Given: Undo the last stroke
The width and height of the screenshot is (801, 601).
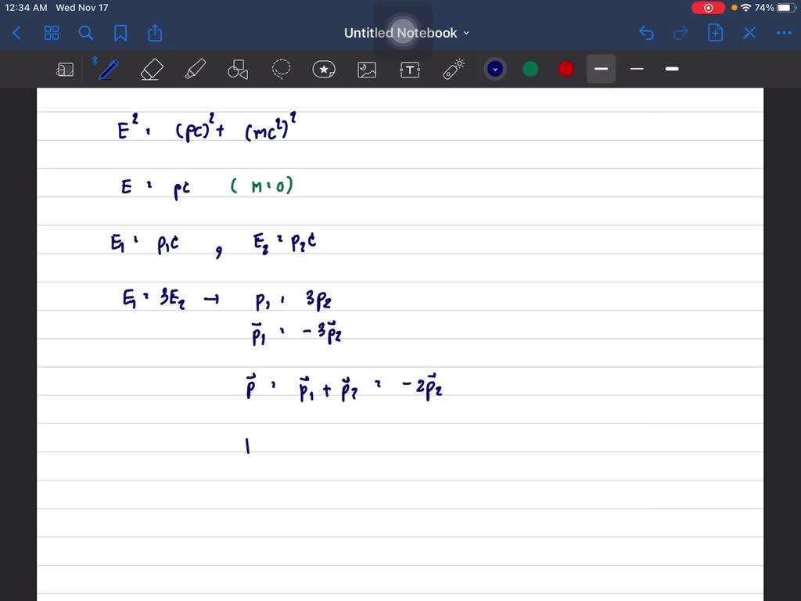Looking at the screenshot, I should click(646, 33).
